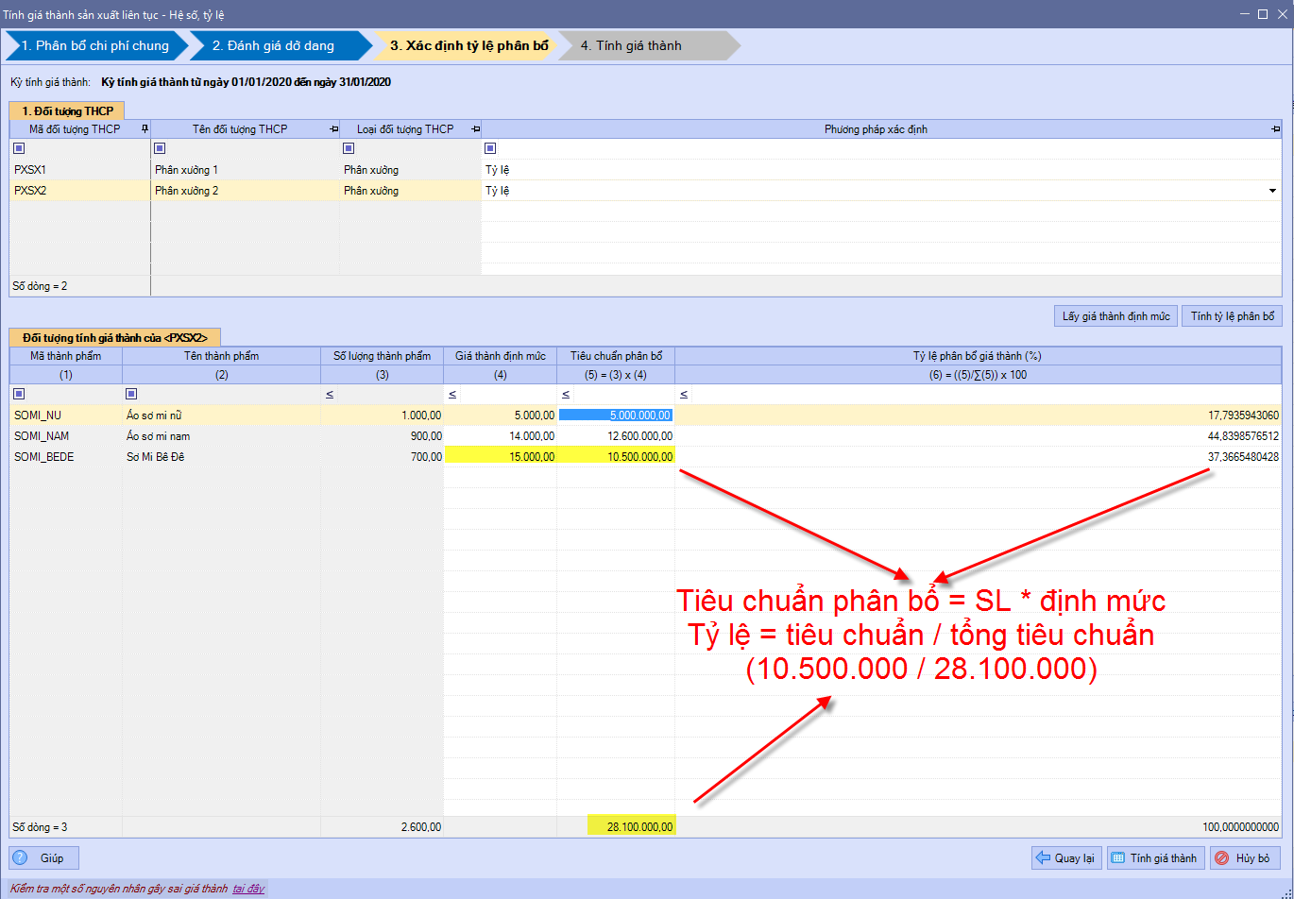Click product name Áo sơ mi nam
1294x899 pixels.
(221, 436)
